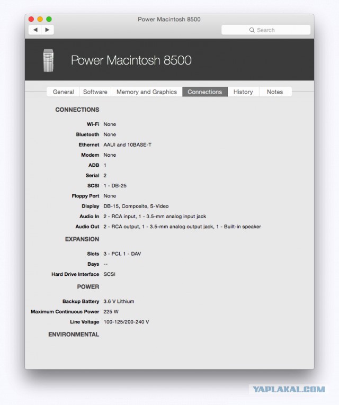Click the Floppy Port label

click(x=85, y=196)
